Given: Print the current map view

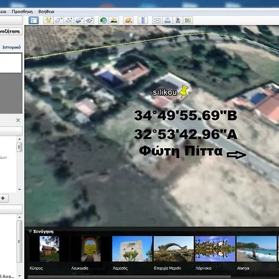Looking at the screenshot, I should point(167,20).
